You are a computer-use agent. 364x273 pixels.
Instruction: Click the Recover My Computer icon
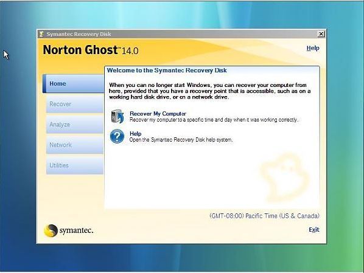[x=117, y=116]
